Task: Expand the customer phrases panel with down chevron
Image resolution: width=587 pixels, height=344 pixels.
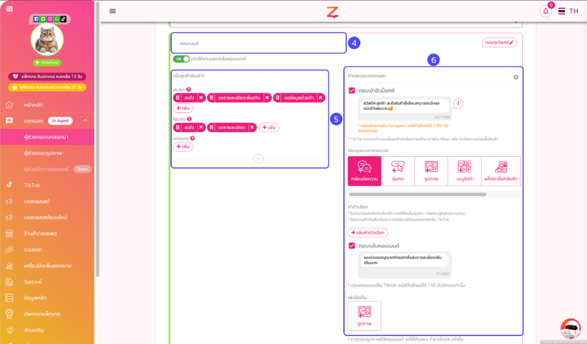Action: [259, 158]
